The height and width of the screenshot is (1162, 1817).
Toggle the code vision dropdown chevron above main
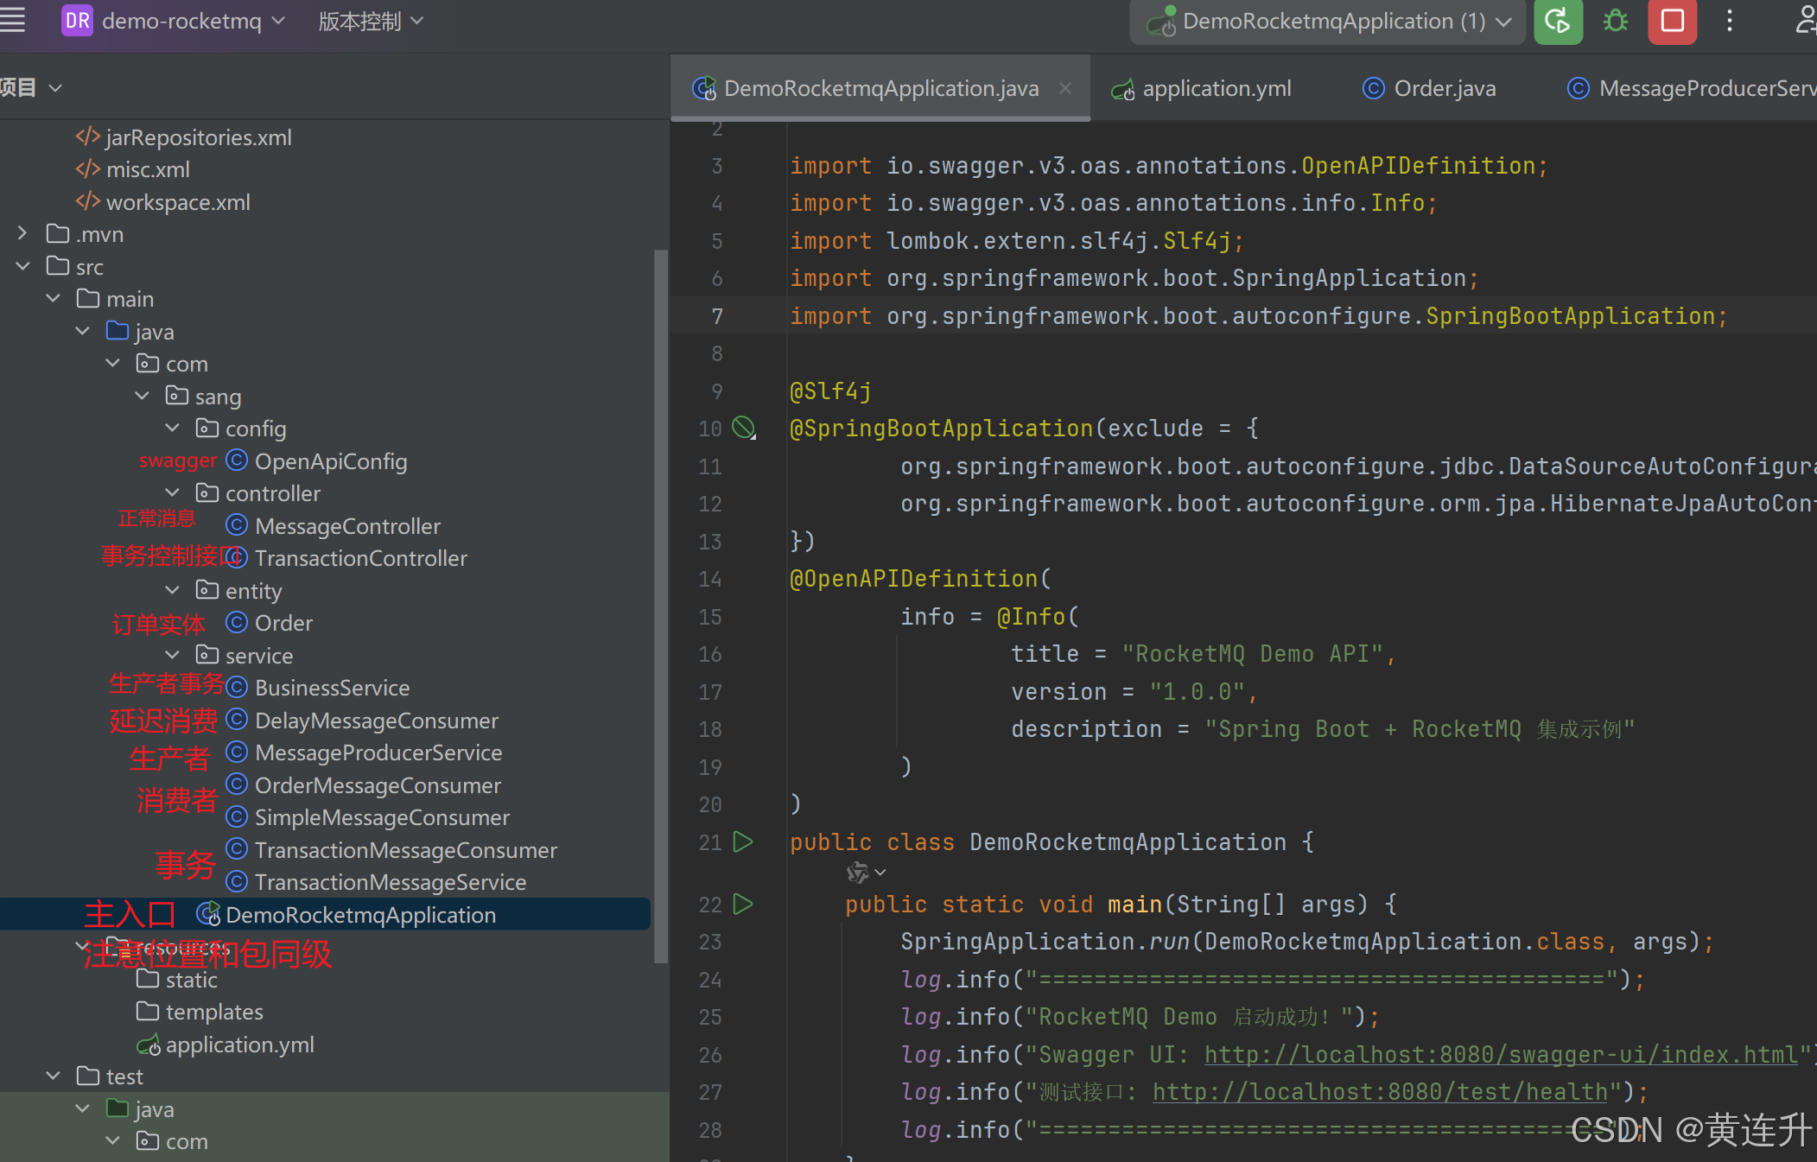coord(880,873)
